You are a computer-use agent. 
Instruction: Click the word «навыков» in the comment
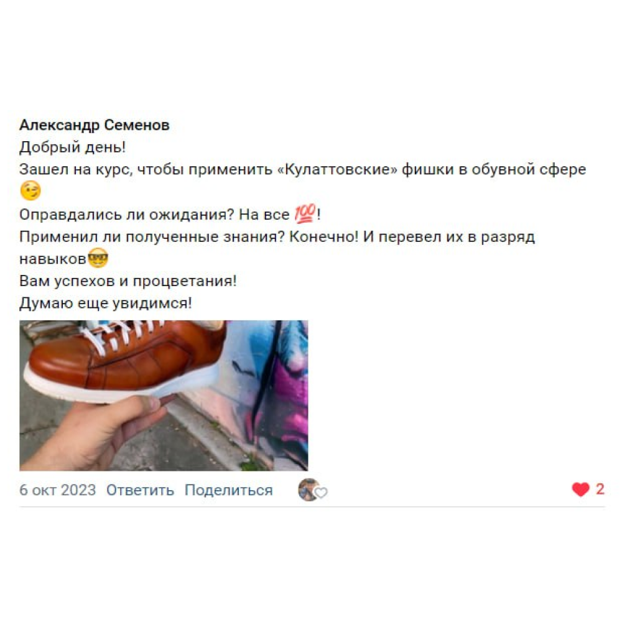pos(53,259)
